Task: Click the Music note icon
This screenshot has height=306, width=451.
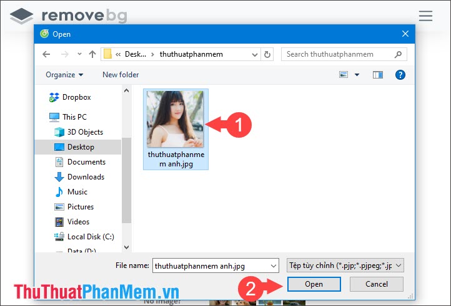Action: pyautogui.click(x=59, y=192)
